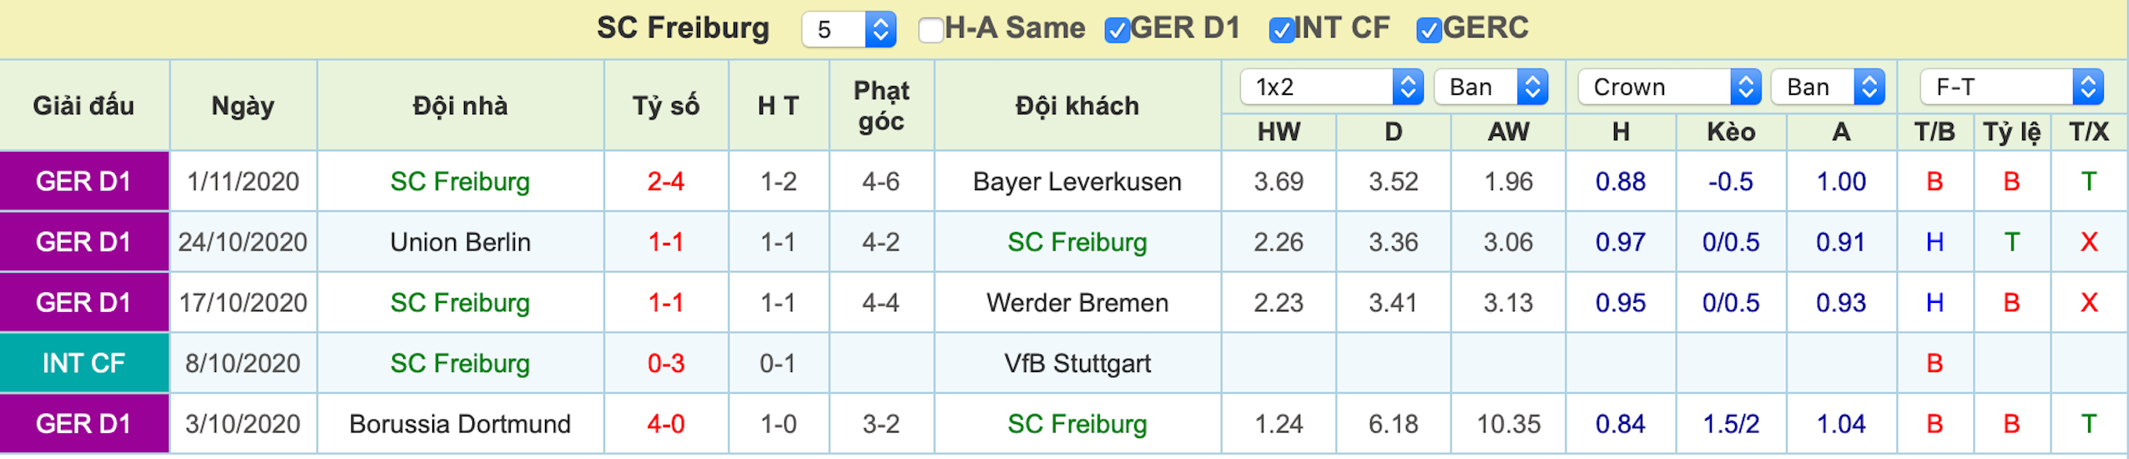This screenshot has width=2129, height=459.
Task: Open Union Berlin team link
Action: tap(461, 243)
